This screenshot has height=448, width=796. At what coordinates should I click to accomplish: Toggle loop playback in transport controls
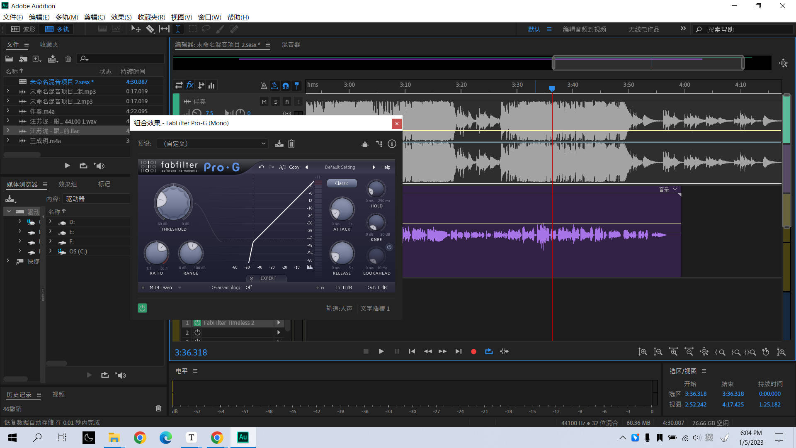tap(489, 351)
